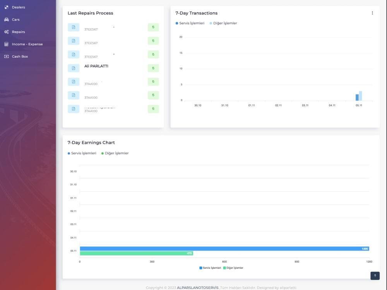
Task: Toggle Servis İşlemleri in earnings chart legend
Action: coord(82,153)
